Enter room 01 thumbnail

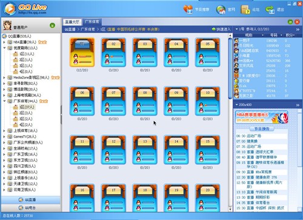tap(82, 52)
